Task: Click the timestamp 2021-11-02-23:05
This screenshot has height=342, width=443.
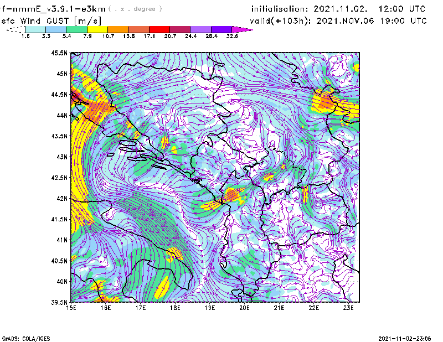Action: pyautogui.click(x=405, y=339)
